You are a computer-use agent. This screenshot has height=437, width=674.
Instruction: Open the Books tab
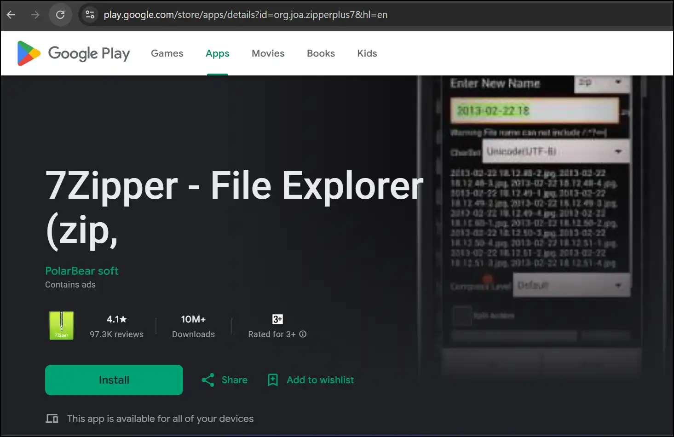coord(321,53)
